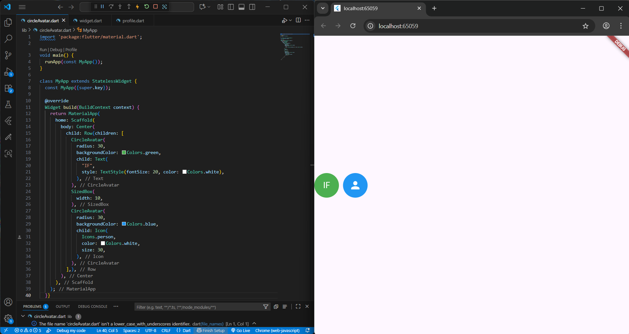Screen dimensions: 629x334
Task: Switch to the widget.dart tab
Action: (x=90, y=21)
